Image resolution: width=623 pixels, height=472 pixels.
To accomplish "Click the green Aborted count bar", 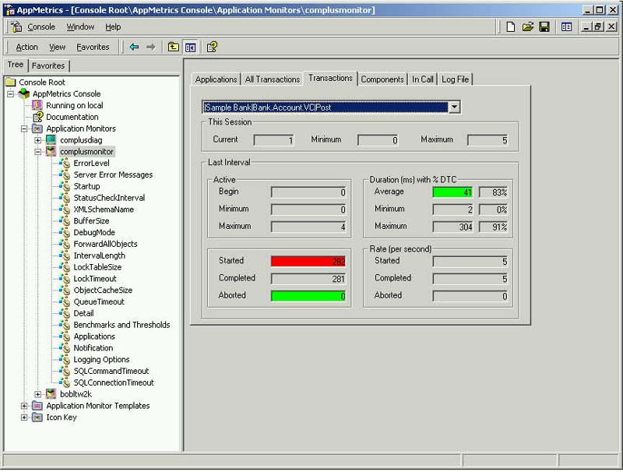I will click(308, 296).
